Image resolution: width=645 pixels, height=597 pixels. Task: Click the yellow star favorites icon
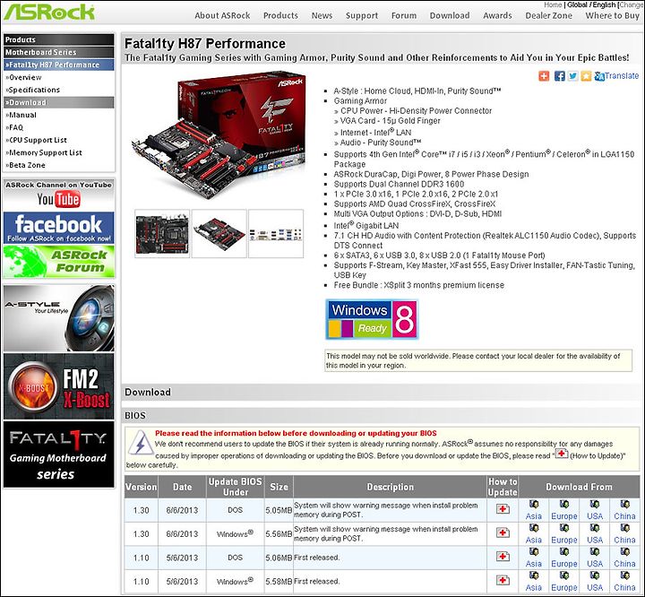[x=586, y=76]
